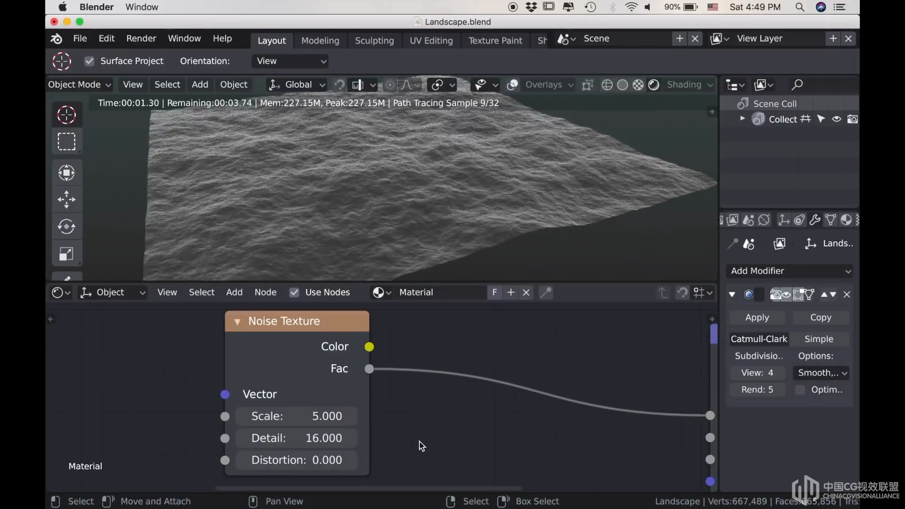
Task: Move the modifier up in stack
Action: pos(824,295)
